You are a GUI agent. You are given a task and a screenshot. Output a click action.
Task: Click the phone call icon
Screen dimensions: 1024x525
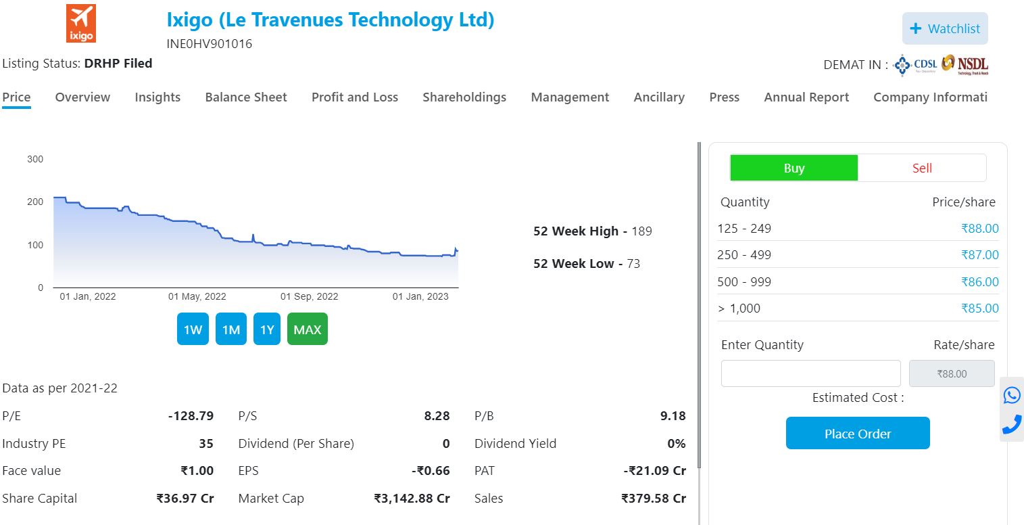pos(1012,424)
